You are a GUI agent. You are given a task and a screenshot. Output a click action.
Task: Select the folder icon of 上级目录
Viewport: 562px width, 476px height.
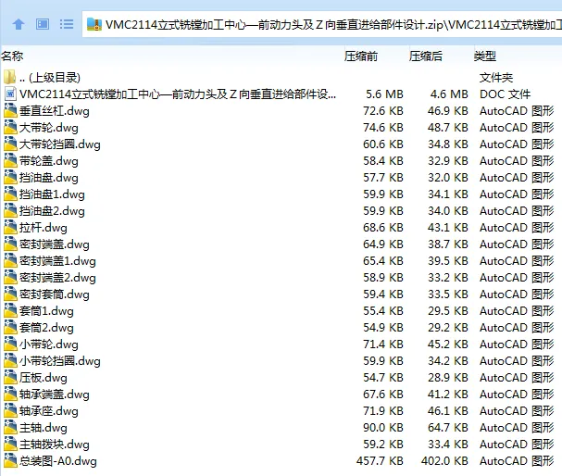[x=10, y=78]
